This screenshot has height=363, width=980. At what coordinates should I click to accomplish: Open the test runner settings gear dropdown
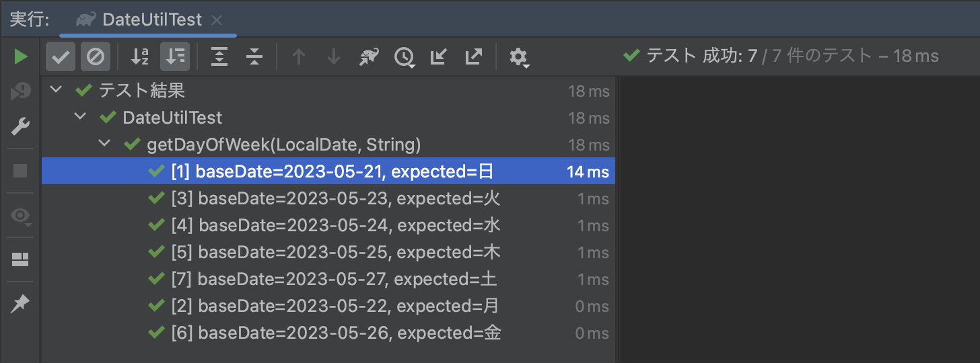(519, 57)
